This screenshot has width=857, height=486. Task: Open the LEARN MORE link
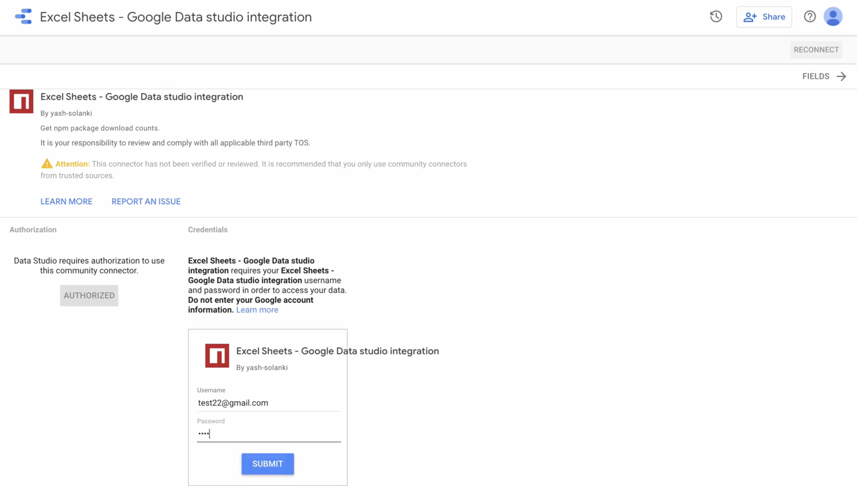pyautogui.click(x=66, y=201)
